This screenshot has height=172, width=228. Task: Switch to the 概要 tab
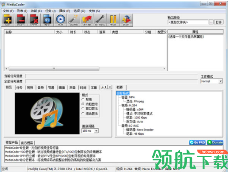point(120,87)
